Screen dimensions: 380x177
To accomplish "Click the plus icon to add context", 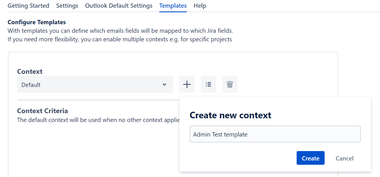I will pyautogui.click(x=187, y=84).
